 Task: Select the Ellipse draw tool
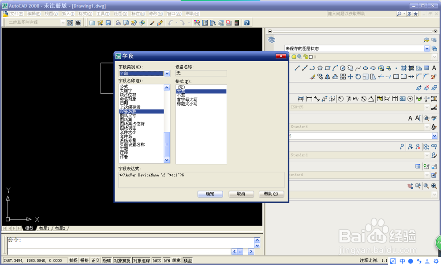365,68
